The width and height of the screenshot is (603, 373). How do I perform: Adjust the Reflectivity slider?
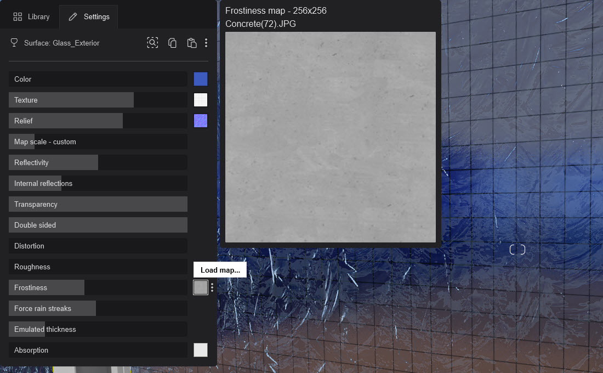[x=98, y=162]
